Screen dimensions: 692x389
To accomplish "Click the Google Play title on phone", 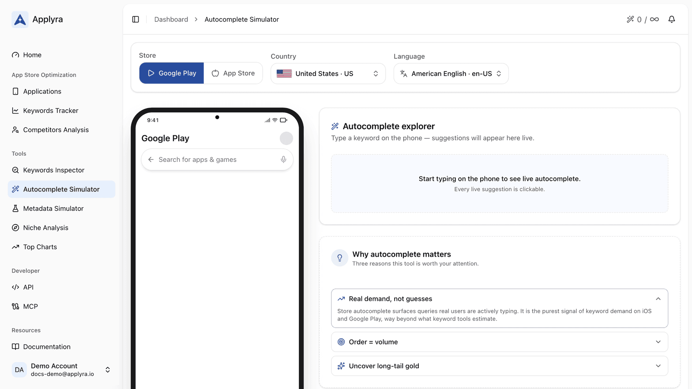I will click(165, 138).
